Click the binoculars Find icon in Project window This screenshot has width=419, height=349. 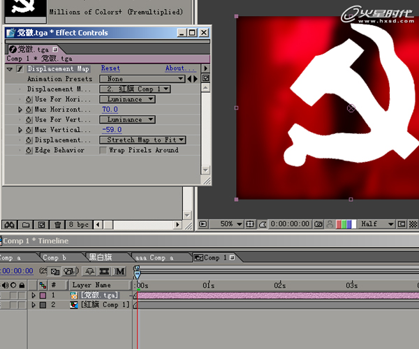[x=9, y=225]
